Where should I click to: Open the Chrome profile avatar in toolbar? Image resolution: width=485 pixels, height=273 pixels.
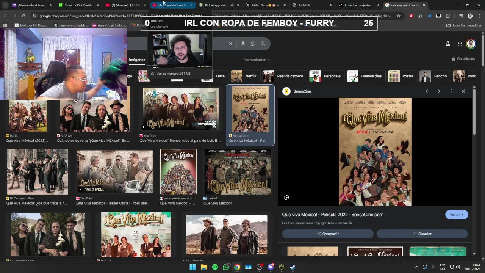(470, 16)
